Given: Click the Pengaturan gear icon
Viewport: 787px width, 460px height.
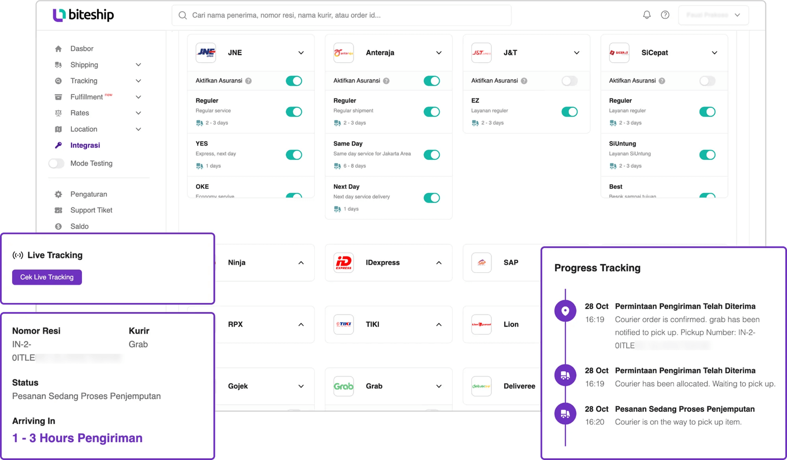Looking at the screenshot, I should click(58, 194).
